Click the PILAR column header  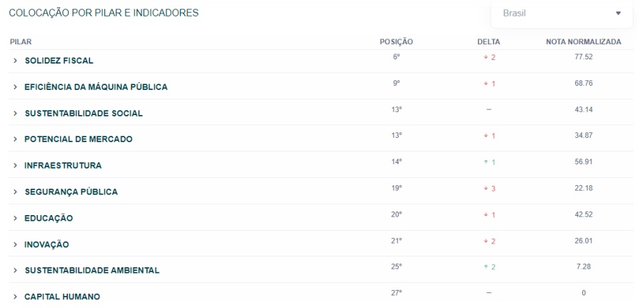[21, 42]
